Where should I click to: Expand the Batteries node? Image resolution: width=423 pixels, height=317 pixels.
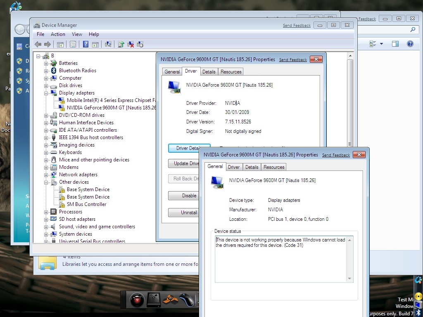(x=46, y=64)
